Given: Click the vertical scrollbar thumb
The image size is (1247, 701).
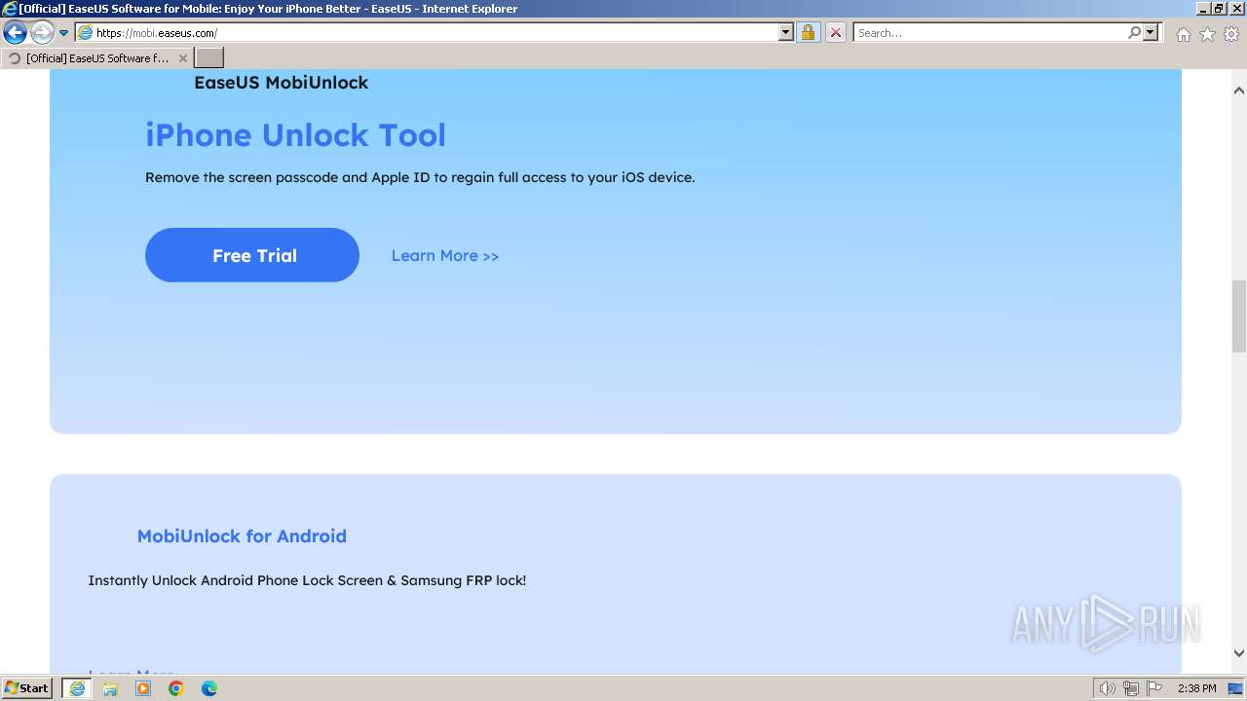Looking at the screenshot, I should [x=1239, y=316].
